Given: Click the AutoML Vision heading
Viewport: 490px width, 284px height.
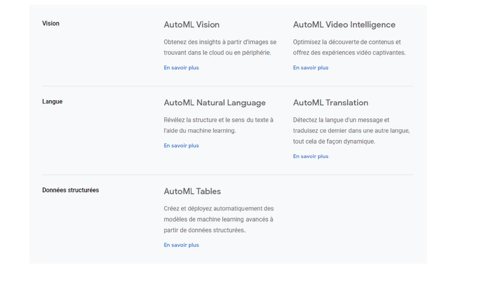Looking at the screenshot, I should point(192,25).
